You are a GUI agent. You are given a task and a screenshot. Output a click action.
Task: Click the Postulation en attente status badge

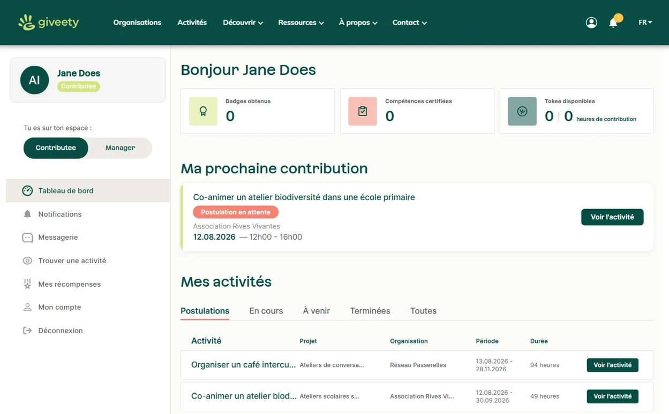click(x=236, y=212)
